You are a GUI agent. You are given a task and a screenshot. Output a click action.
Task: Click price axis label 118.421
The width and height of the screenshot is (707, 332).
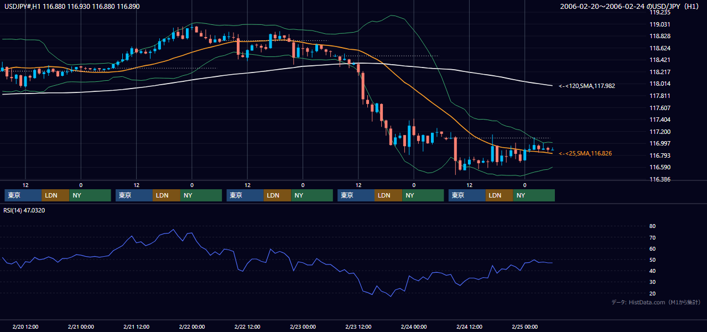coord(660,60)
